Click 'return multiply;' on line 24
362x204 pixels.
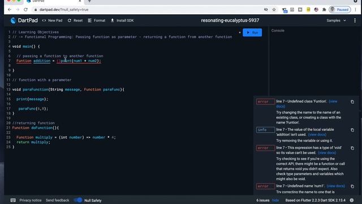coord(33,142)
